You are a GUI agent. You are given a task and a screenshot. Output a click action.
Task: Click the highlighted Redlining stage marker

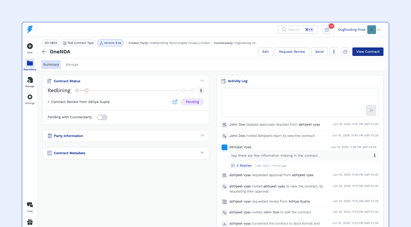87,90
